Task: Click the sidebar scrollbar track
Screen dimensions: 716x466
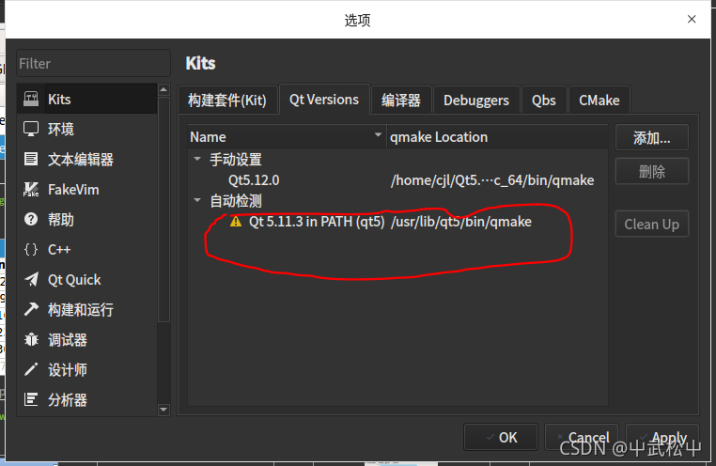Action: [x=163, y=363]
